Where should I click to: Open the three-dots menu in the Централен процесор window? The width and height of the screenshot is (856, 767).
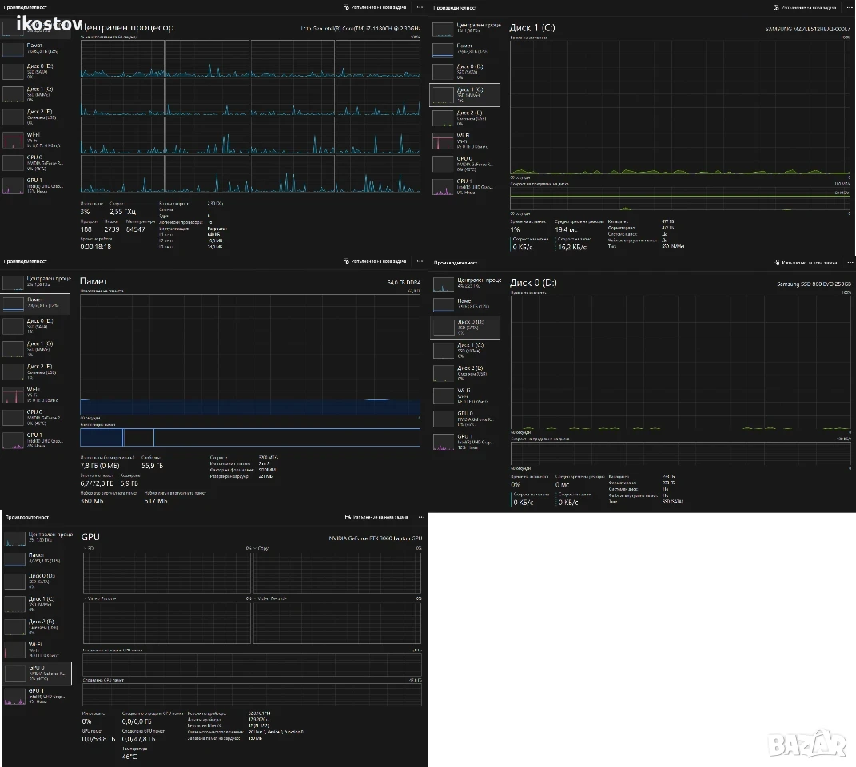click(x=420, y=7)
